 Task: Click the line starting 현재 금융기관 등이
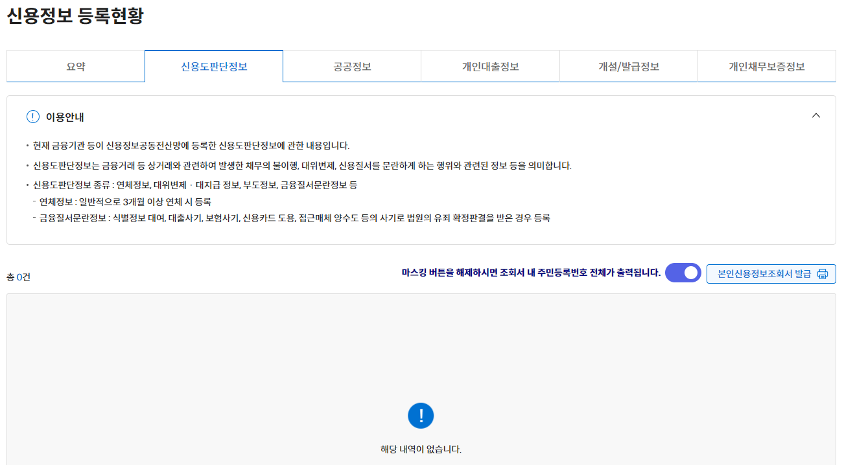(x=191, y=146)
